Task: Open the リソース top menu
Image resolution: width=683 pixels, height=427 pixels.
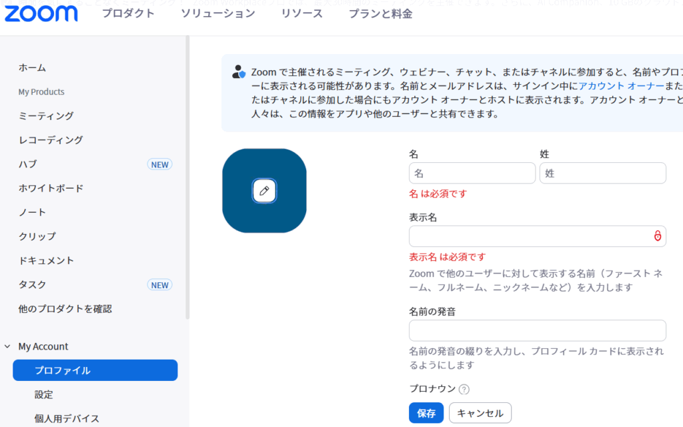Action: point(301,14)
